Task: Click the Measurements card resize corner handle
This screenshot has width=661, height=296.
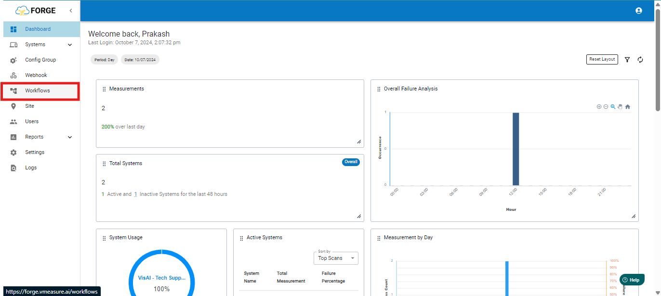Action: [359, 142]
